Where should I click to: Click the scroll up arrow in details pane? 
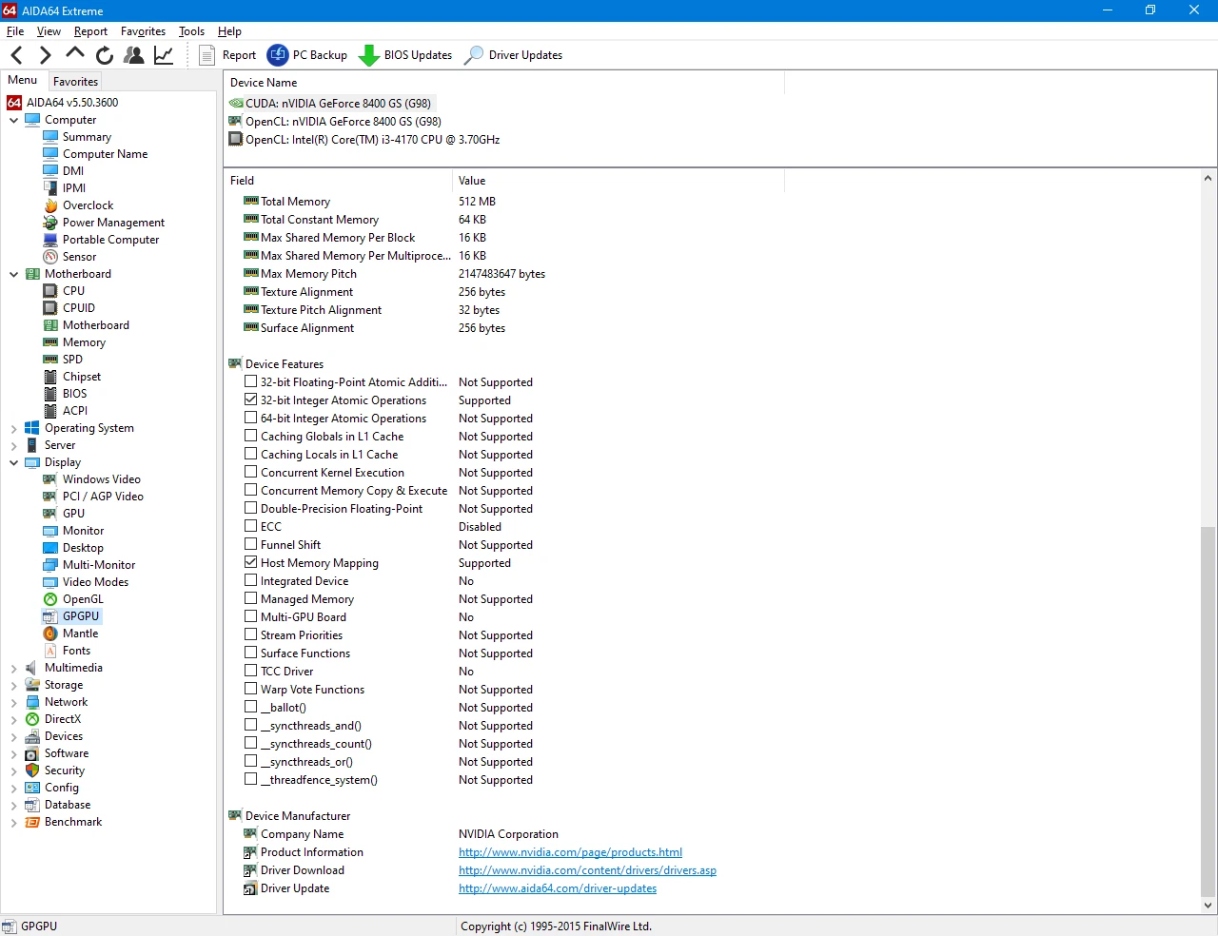pyautogui.click(x=1208, y=178)
